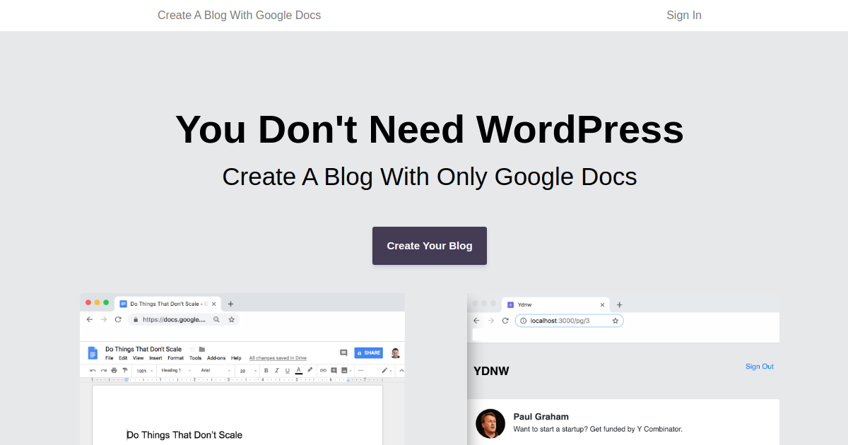Click Paul Graham's round profile photo

pos(490,424)
